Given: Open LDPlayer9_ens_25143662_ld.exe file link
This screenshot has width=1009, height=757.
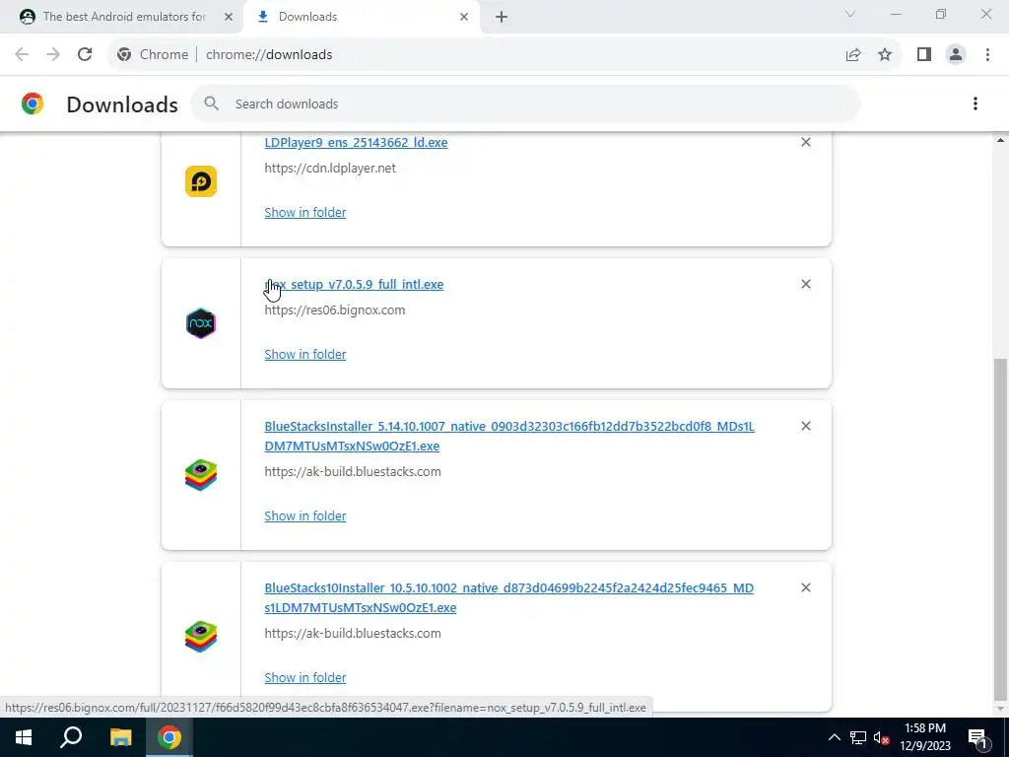Looking at the screenshot, I should tap(356, 142).
